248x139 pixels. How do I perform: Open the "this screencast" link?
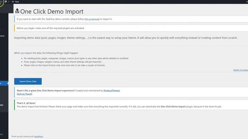[92, 19]
